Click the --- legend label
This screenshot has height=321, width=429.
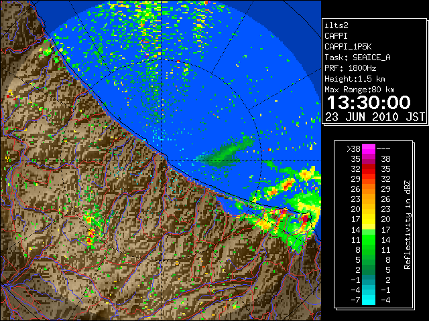[x=383, y=149]
